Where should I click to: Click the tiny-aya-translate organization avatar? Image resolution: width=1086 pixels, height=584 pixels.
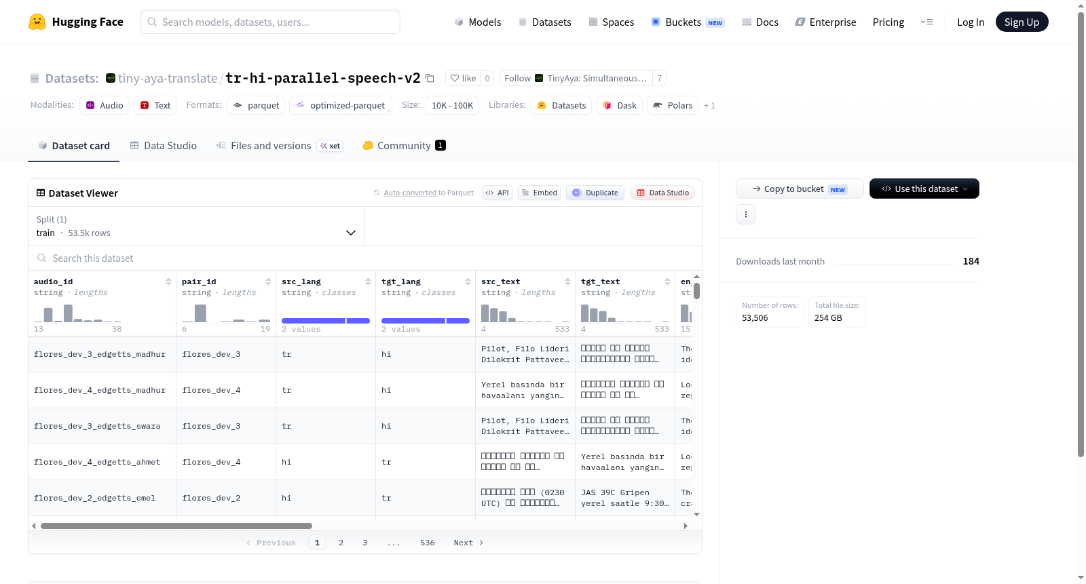(111, 78)
